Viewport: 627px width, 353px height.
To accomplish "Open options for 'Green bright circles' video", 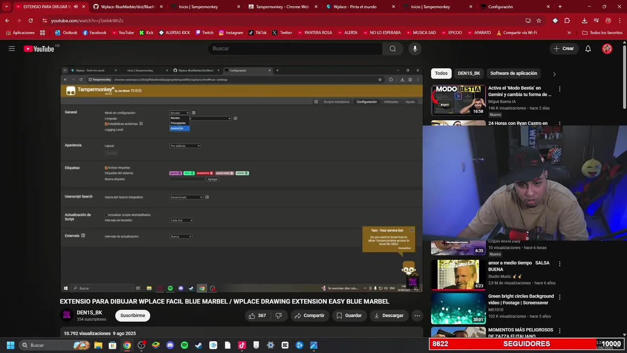I will 559,297.
